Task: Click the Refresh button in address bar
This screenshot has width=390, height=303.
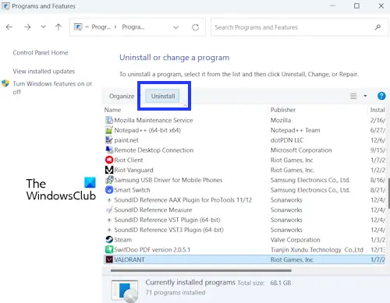Action: coord(195,27)
